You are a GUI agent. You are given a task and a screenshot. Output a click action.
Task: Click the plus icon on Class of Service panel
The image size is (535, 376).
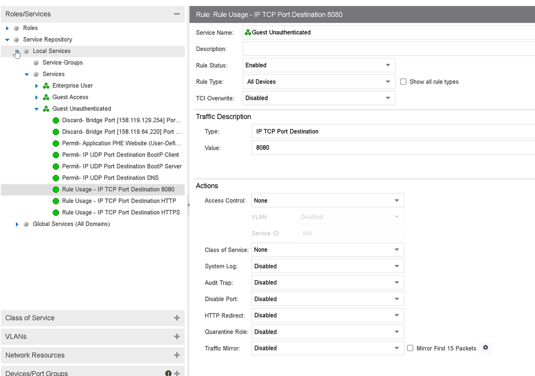[x=177, y=318]
